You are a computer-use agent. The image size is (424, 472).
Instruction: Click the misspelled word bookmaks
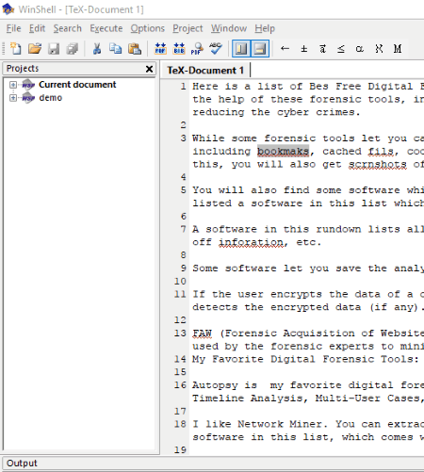point(284,152)
